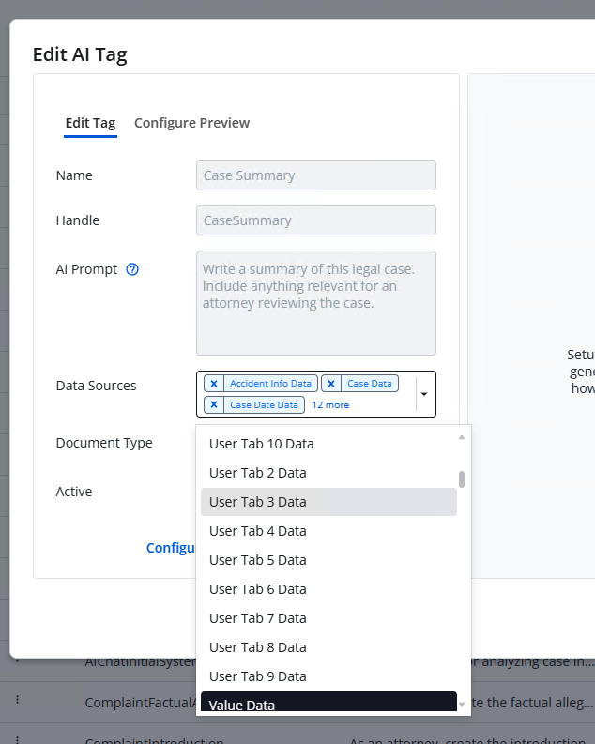Image resolution: width=595 pixels, height=744 pixels.
Task: Choose Value Data from the list
Action: [241, 705]
